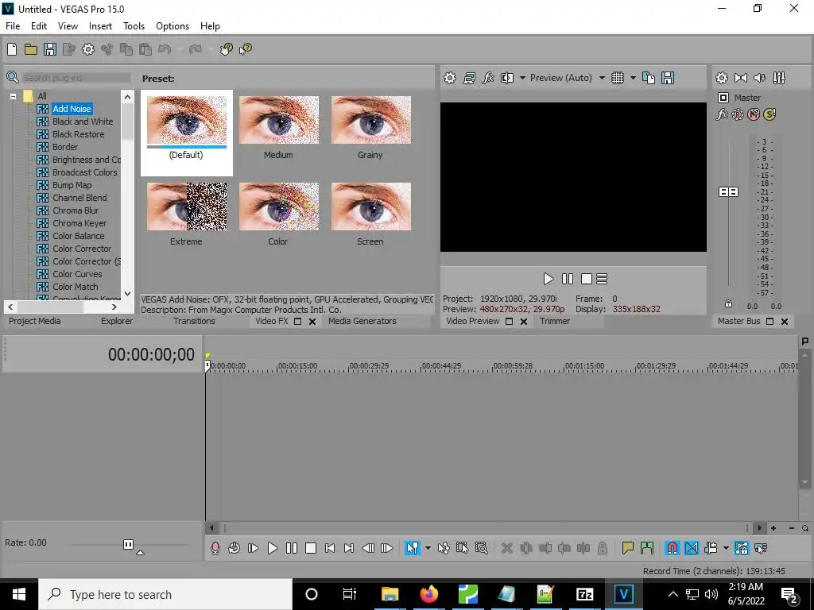Switch to the Transitions tab

click(194, 321)
